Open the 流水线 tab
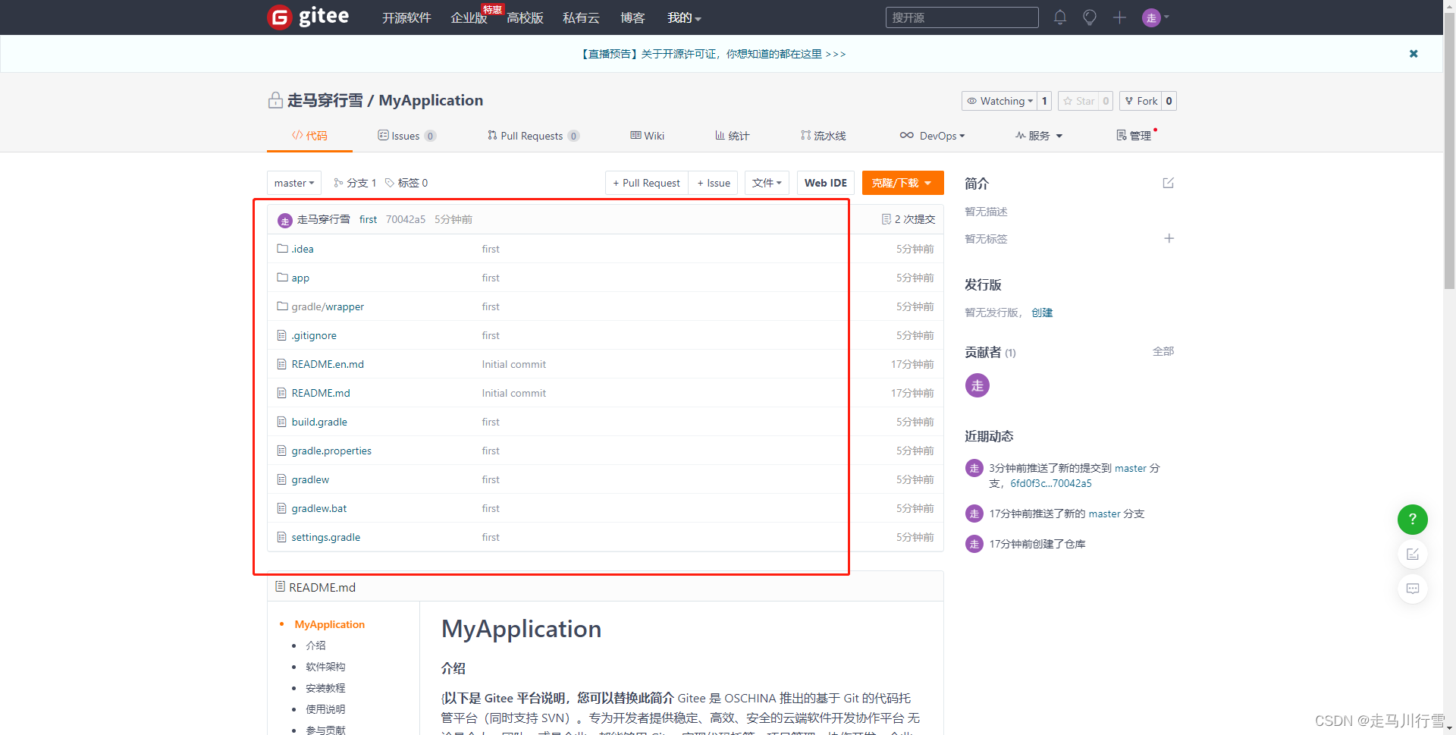 (823, 136)
